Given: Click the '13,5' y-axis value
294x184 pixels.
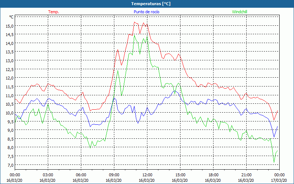Looking at the screenshot, I should coord(10,52).
